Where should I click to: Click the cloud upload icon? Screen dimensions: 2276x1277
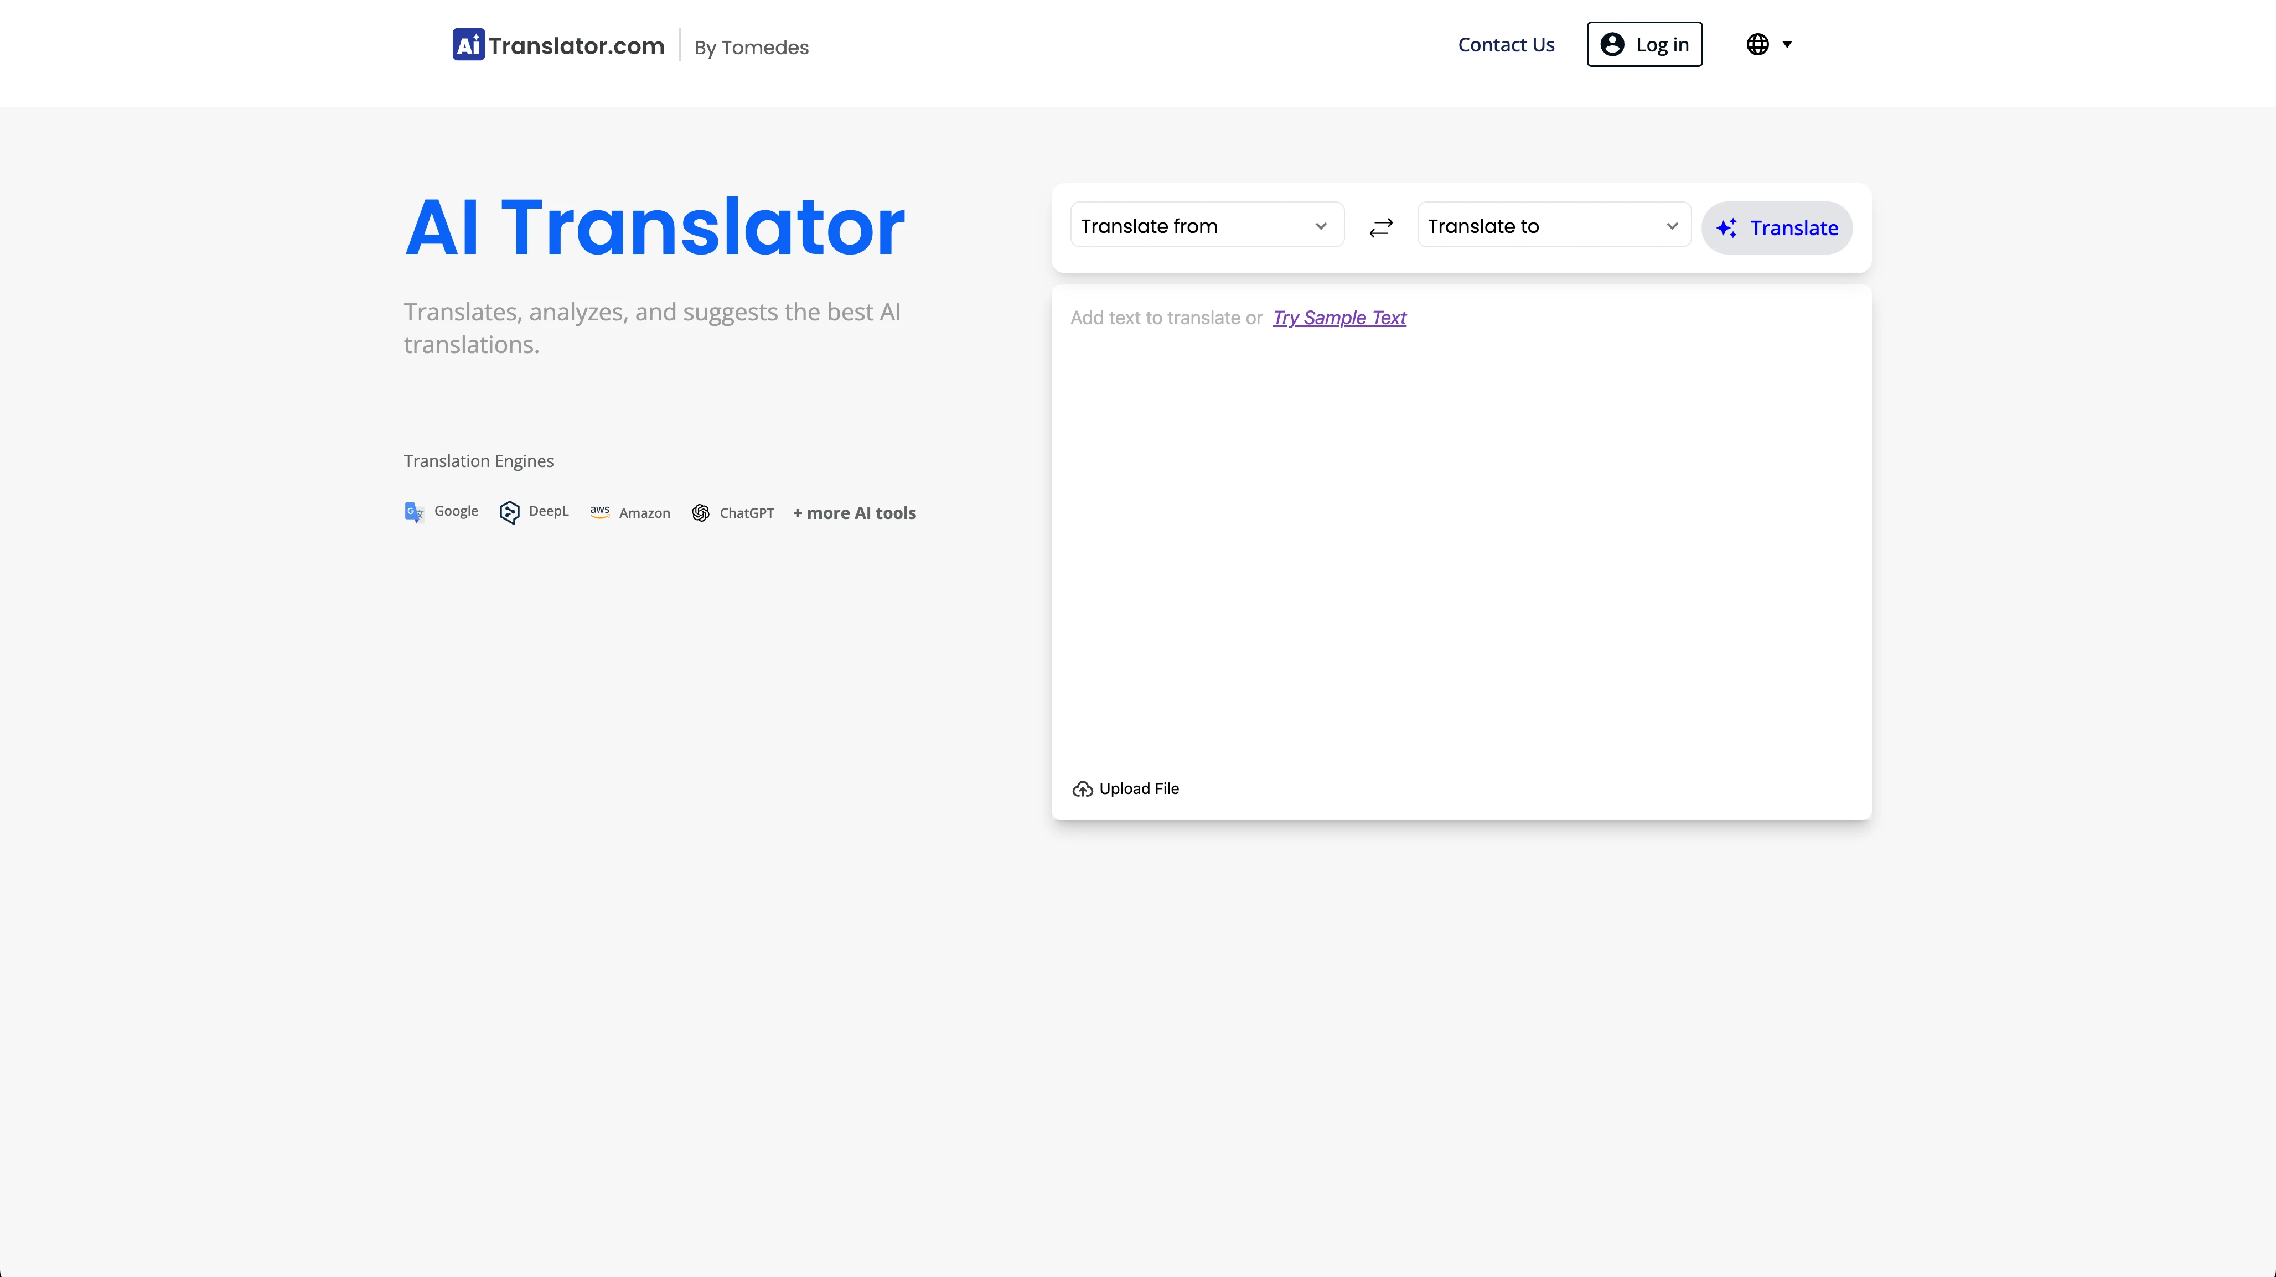[x=1082, y=790]
